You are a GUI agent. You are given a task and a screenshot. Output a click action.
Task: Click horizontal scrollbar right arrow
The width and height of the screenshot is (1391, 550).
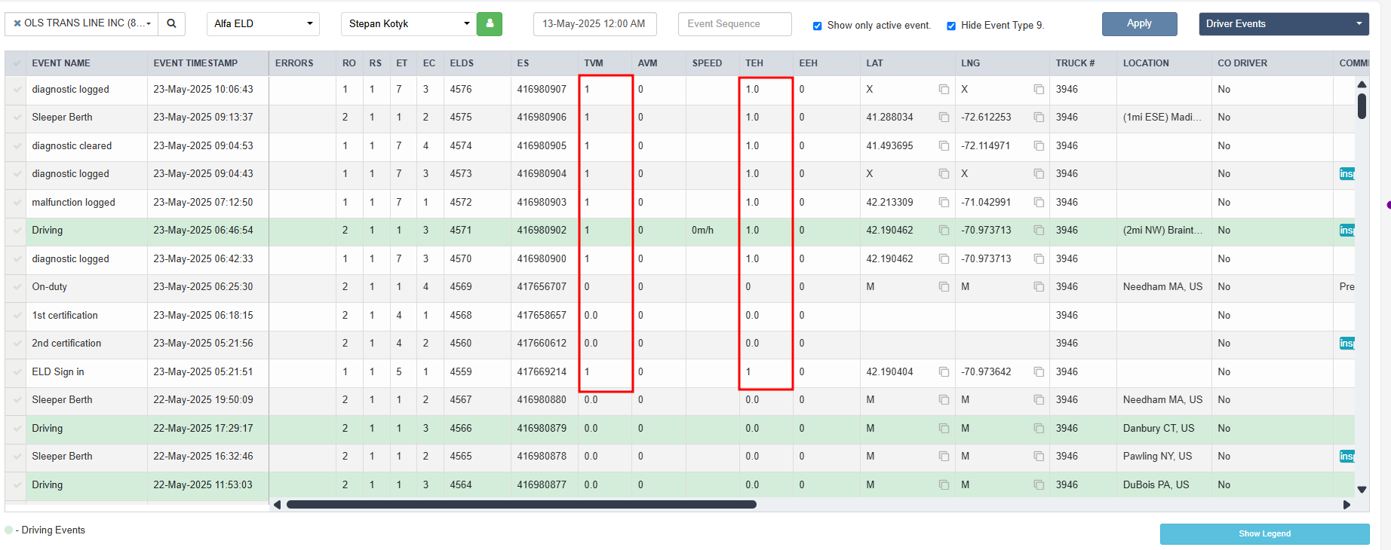(x=1347, y=505)
